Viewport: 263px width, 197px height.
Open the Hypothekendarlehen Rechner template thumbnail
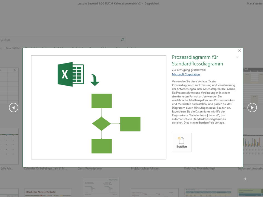(x=250, y=193)
